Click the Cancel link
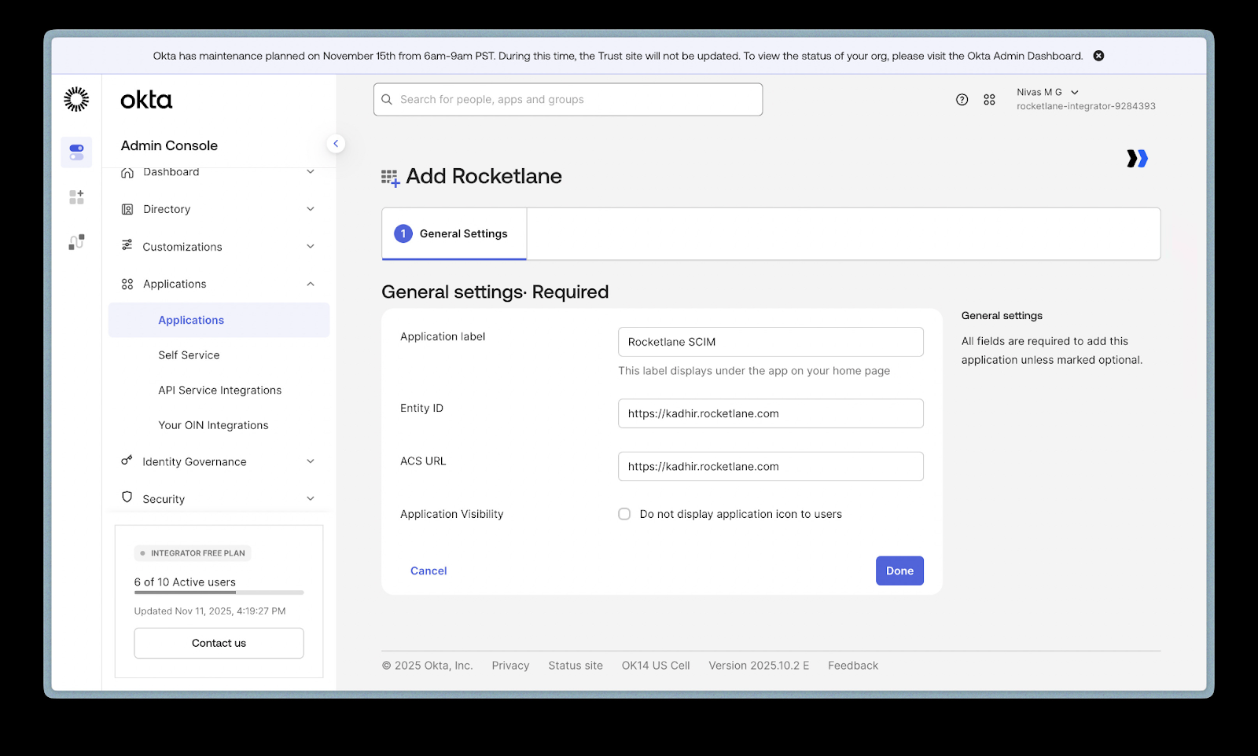The height and width of the screenshot is (756, 1258). [x=429, y=571]
